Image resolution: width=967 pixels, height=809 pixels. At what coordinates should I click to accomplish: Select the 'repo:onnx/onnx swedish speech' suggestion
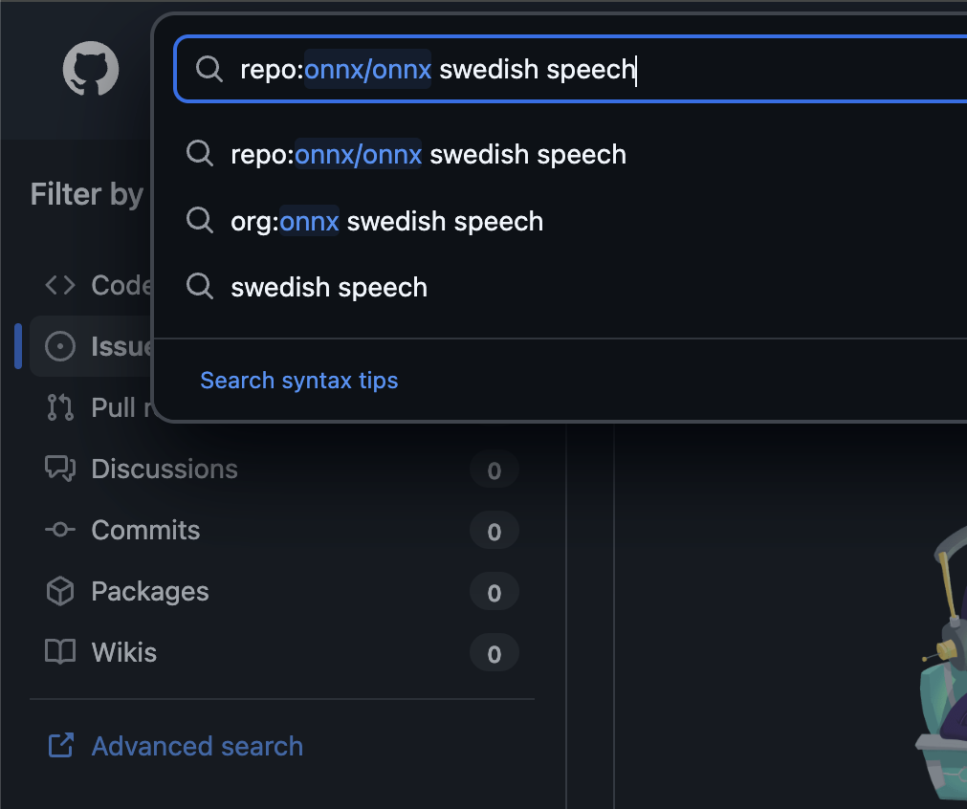tap(429, 155)
